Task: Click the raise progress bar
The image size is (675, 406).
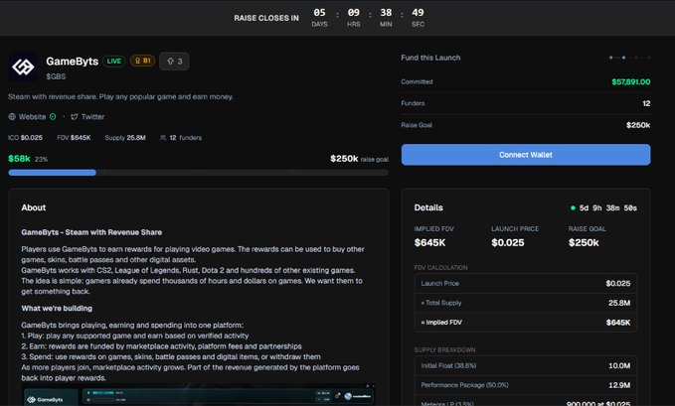Action: (x=199, y=173)
